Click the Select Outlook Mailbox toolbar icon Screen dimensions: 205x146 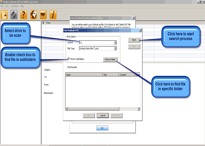coord(4,15)
